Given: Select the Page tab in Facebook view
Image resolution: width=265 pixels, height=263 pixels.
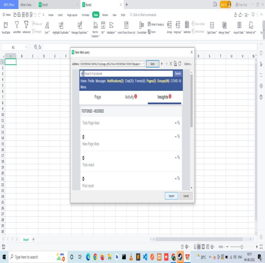Looking at the screenshot, I should (x=98, y=97).
